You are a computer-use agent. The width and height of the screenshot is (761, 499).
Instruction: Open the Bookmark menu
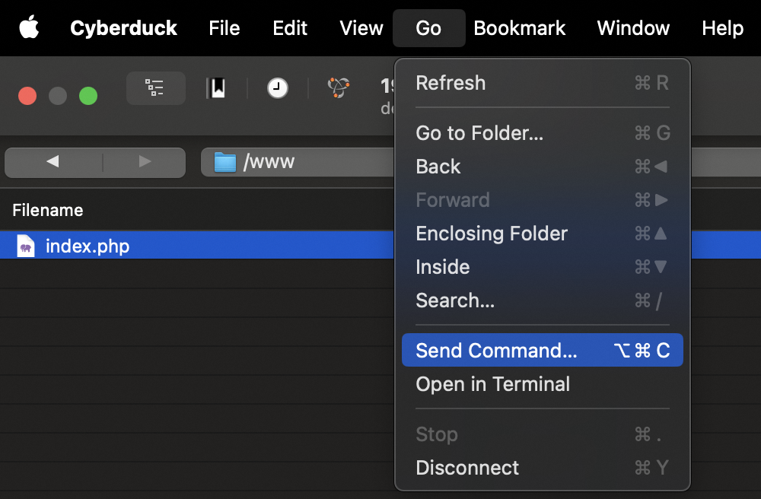[x=519, y=28]
